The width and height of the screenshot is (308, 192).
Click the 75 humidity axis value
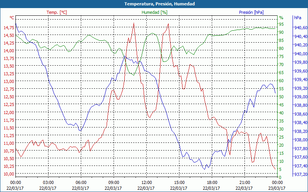pyautogui.click(x=281, y=56)
